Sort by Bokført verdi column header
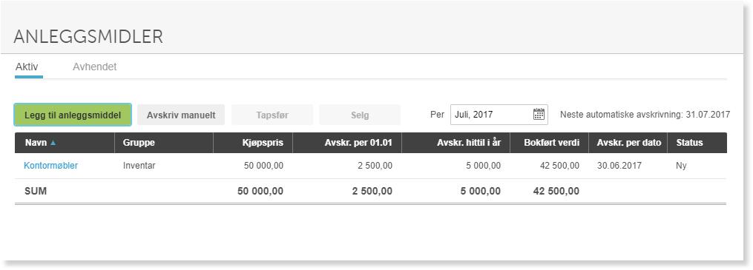 pyautogui.click(x=550, y=143)
